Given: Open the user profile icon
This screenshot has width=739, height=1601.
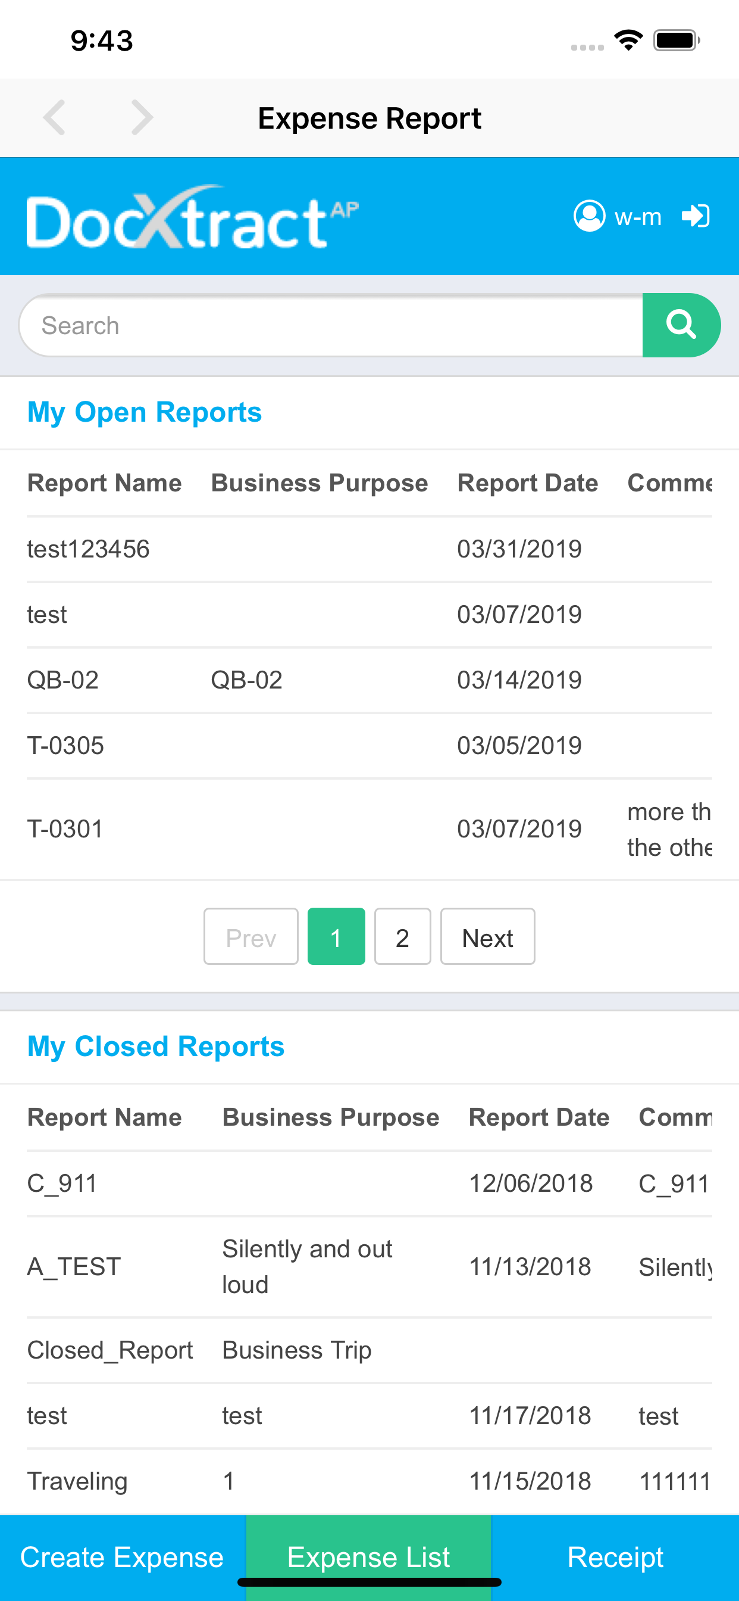Looking at the screenshot, I should tap(589, 216).
